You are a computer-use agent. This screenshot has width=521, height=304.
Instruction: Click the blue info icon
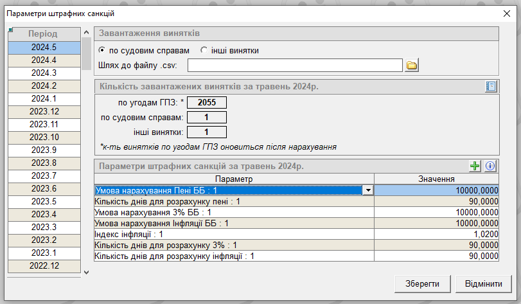click(490, 166)
